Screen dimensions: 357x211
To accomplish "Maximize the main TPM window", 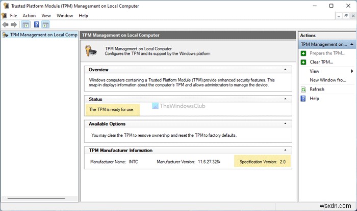I will pos(331,6).
